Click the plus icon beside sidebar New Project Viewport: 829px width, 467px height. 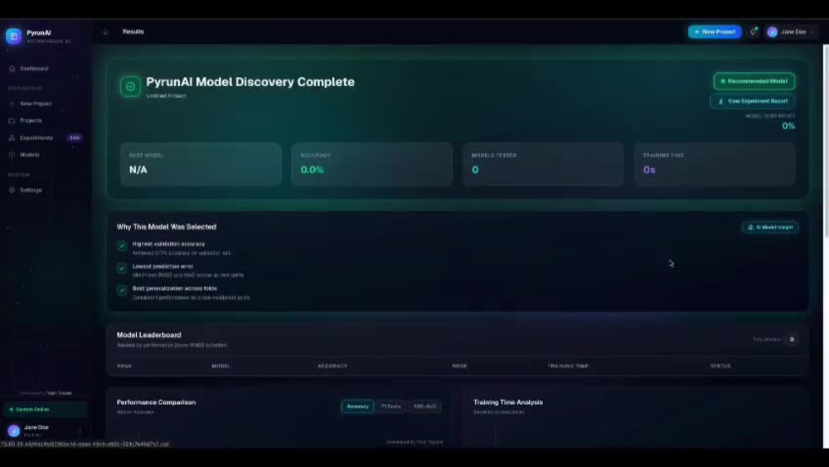pos(12,104)
